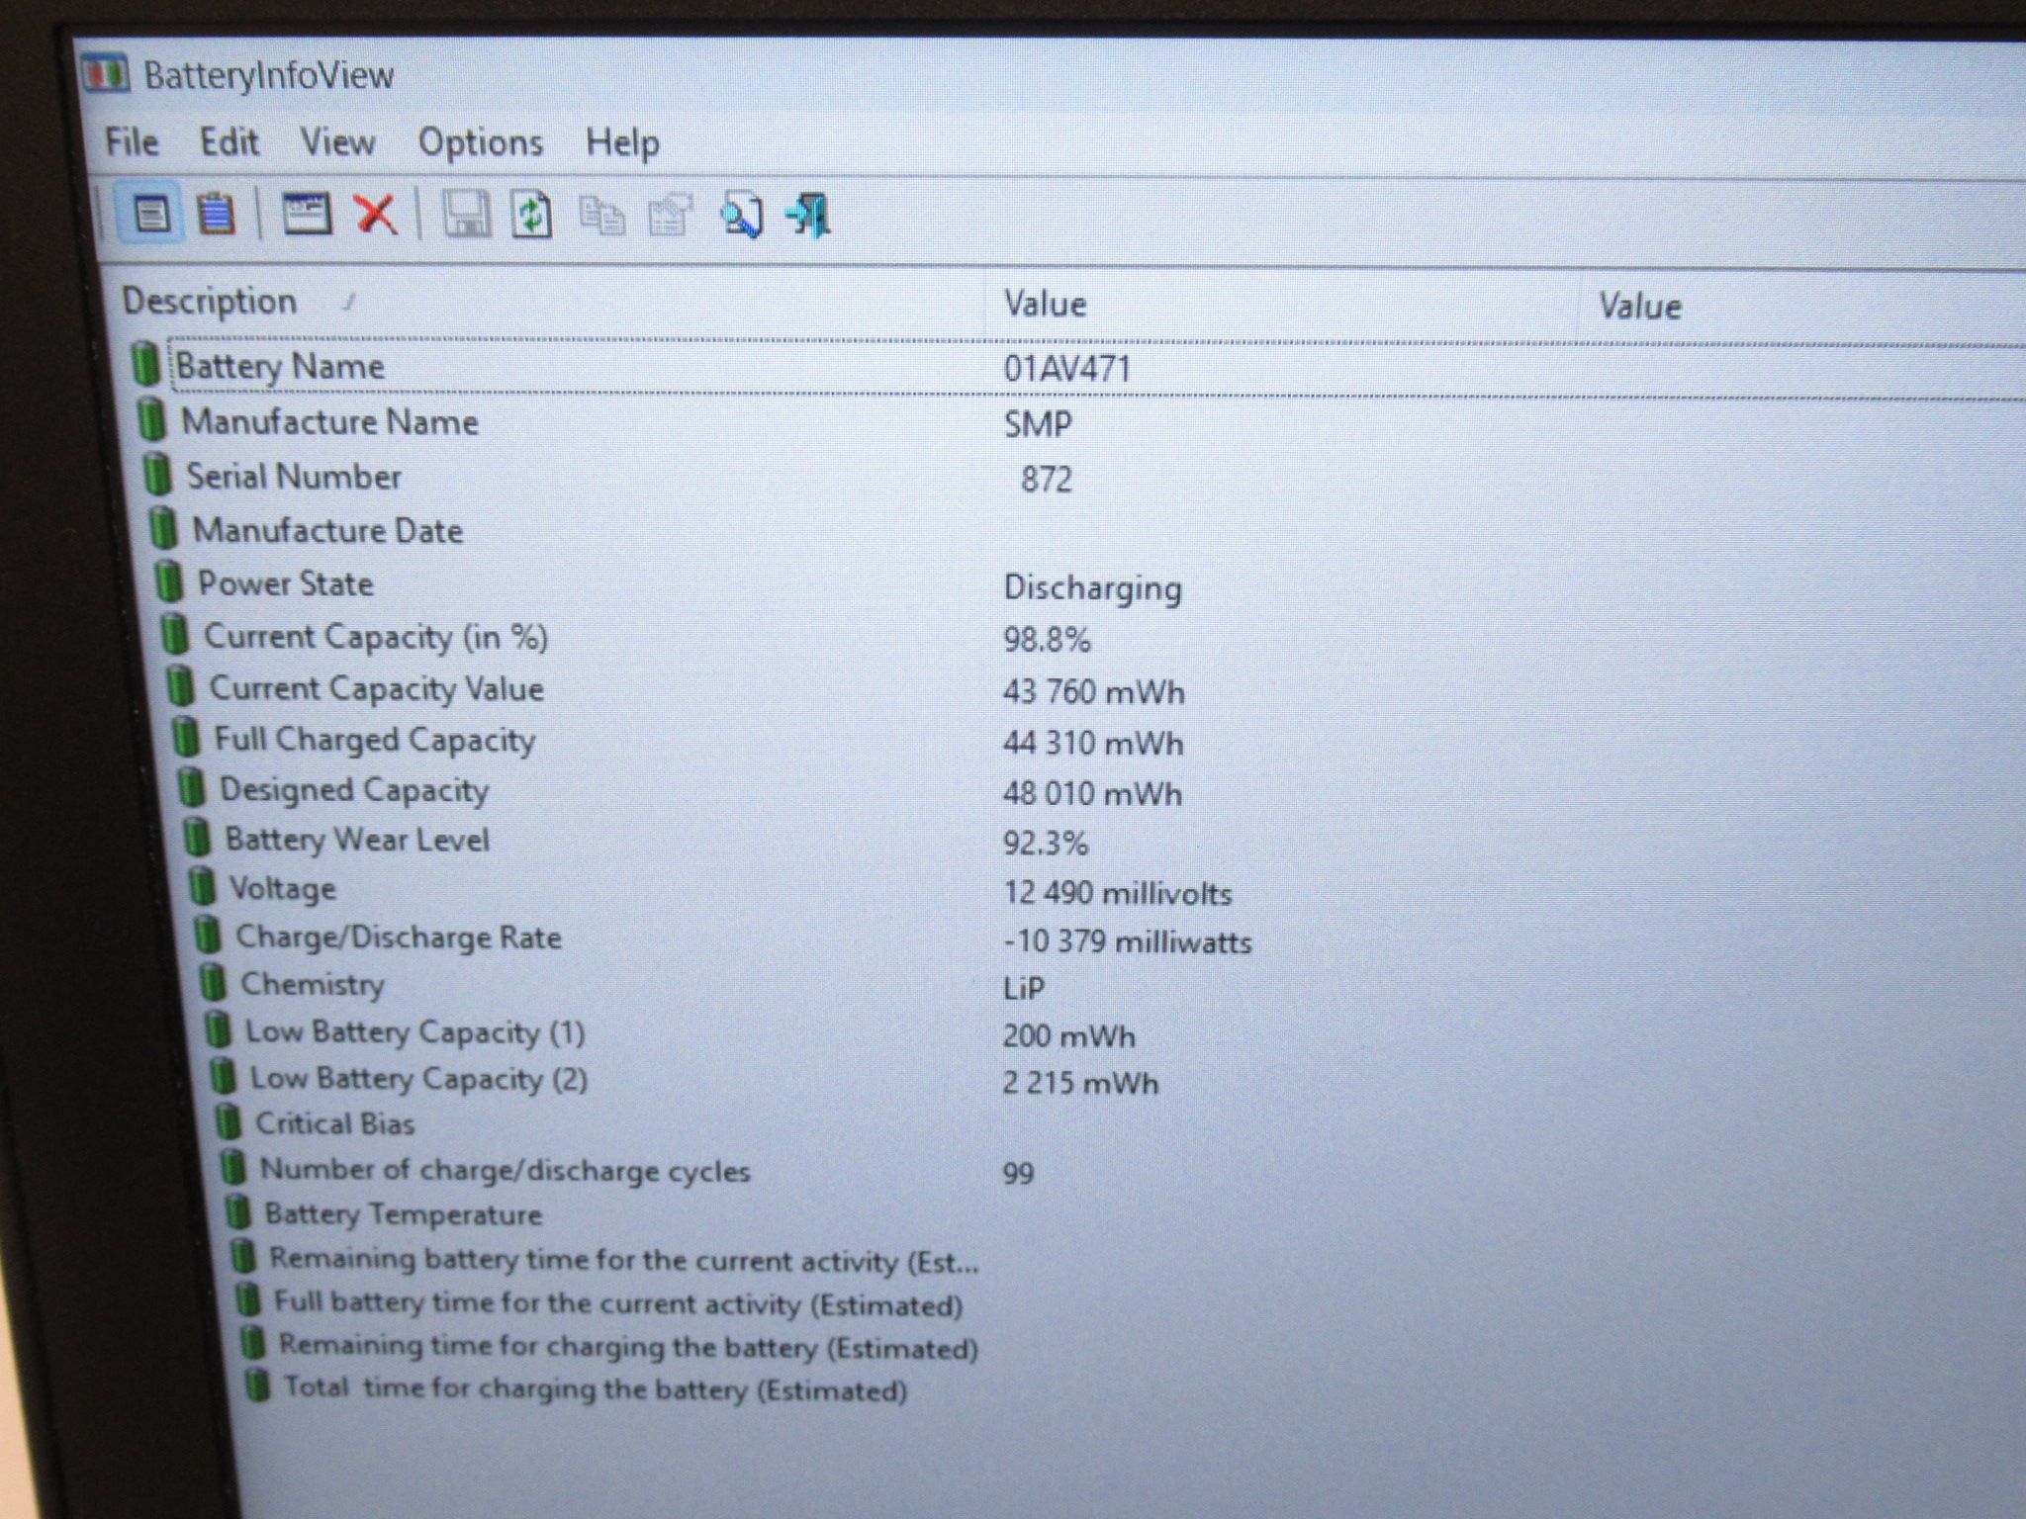Click the floppy disk save icon

tap(465, 215)
